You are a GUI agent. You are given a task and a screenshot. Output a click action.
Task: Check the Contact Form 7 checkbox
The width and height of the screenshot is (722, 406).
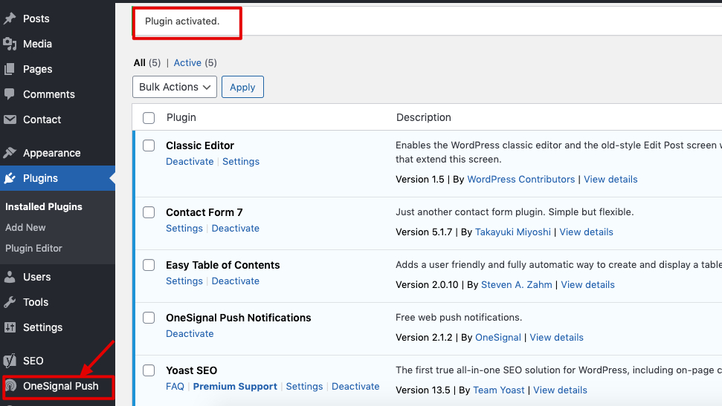pyautogui.click(x=149, y=212)
